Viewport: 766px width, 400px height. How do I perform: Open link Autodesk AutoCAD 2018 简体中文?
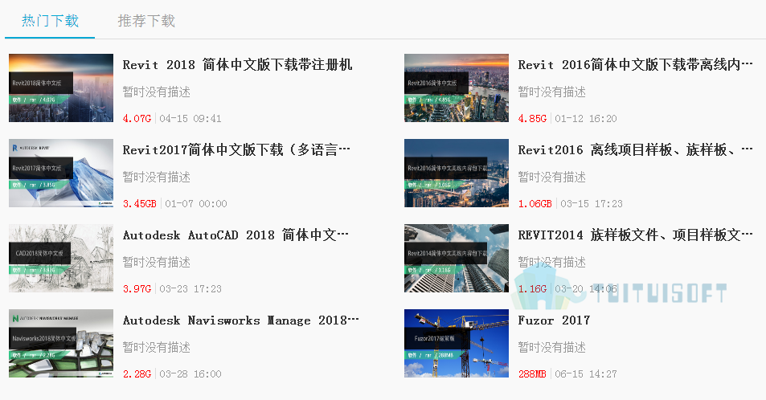click(236, 235)
